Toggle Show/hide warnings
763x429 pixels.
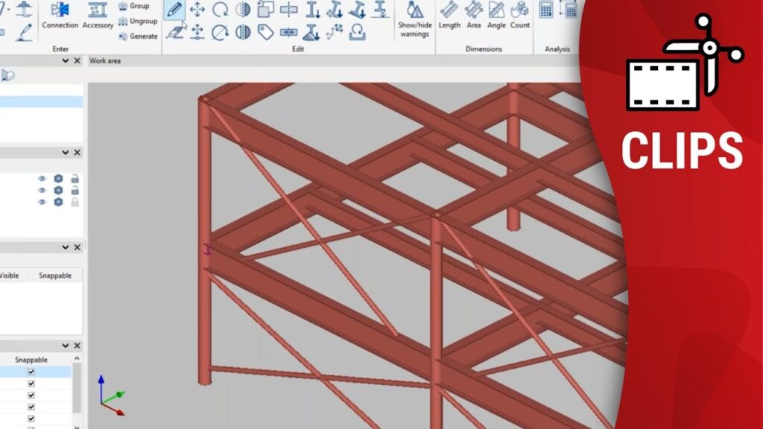coord(414,19)
